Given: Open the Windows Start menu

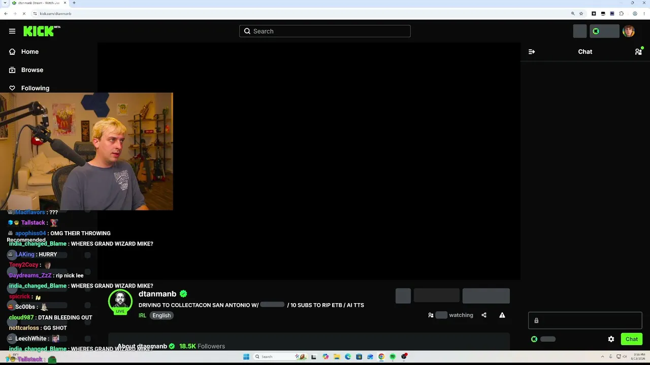Looking at the screenshot, I should click(246, 357).
